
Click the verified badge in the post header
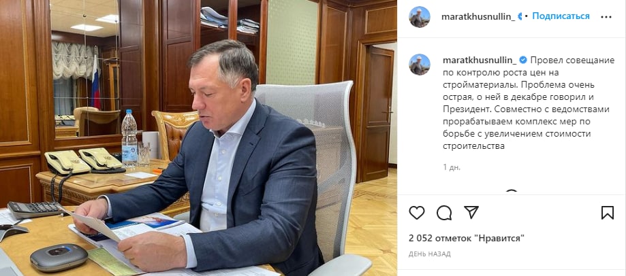click(x=521, y=16)
